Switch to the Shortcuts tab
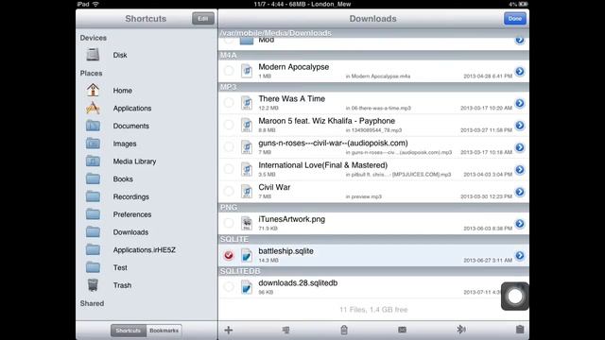605x340 pixels. tap(129, 331)
